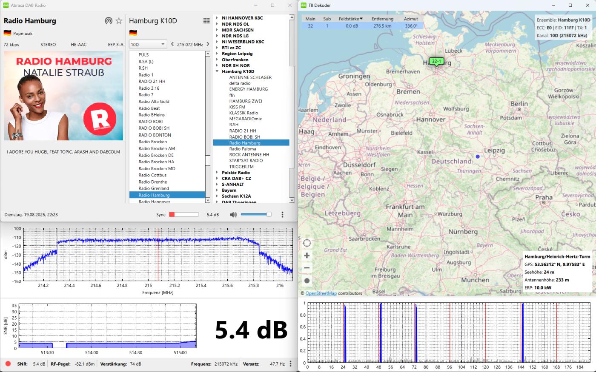
Task: Open the OpenStreetMap contributors link
Action: click(321, 293)
